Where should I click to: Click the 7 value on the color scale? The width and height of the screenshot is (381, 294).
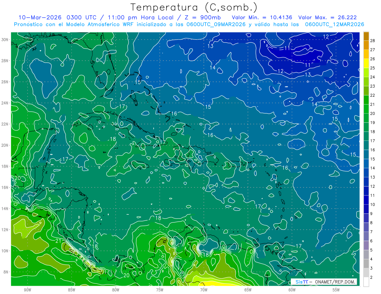[371, 232]
